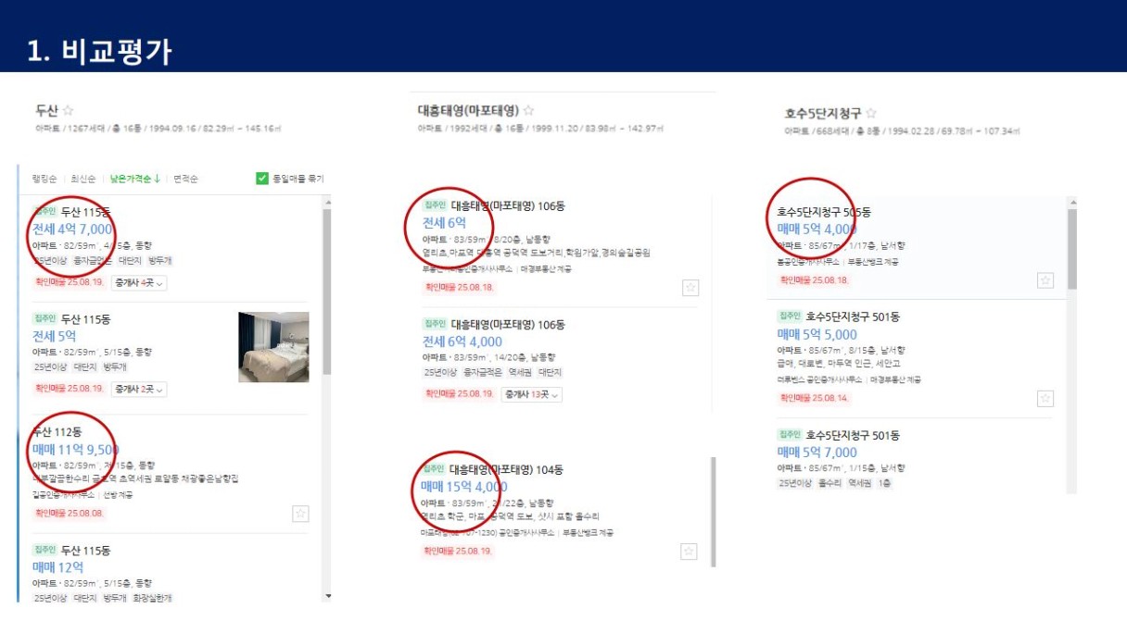Star the 대흥태영(마포태영) complex title
Image resolution: width=1127 pixels, height=633 pixels.
coord(528,110)
